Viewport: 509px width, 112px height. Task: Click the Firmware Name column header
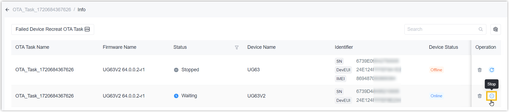pos(119,47)
